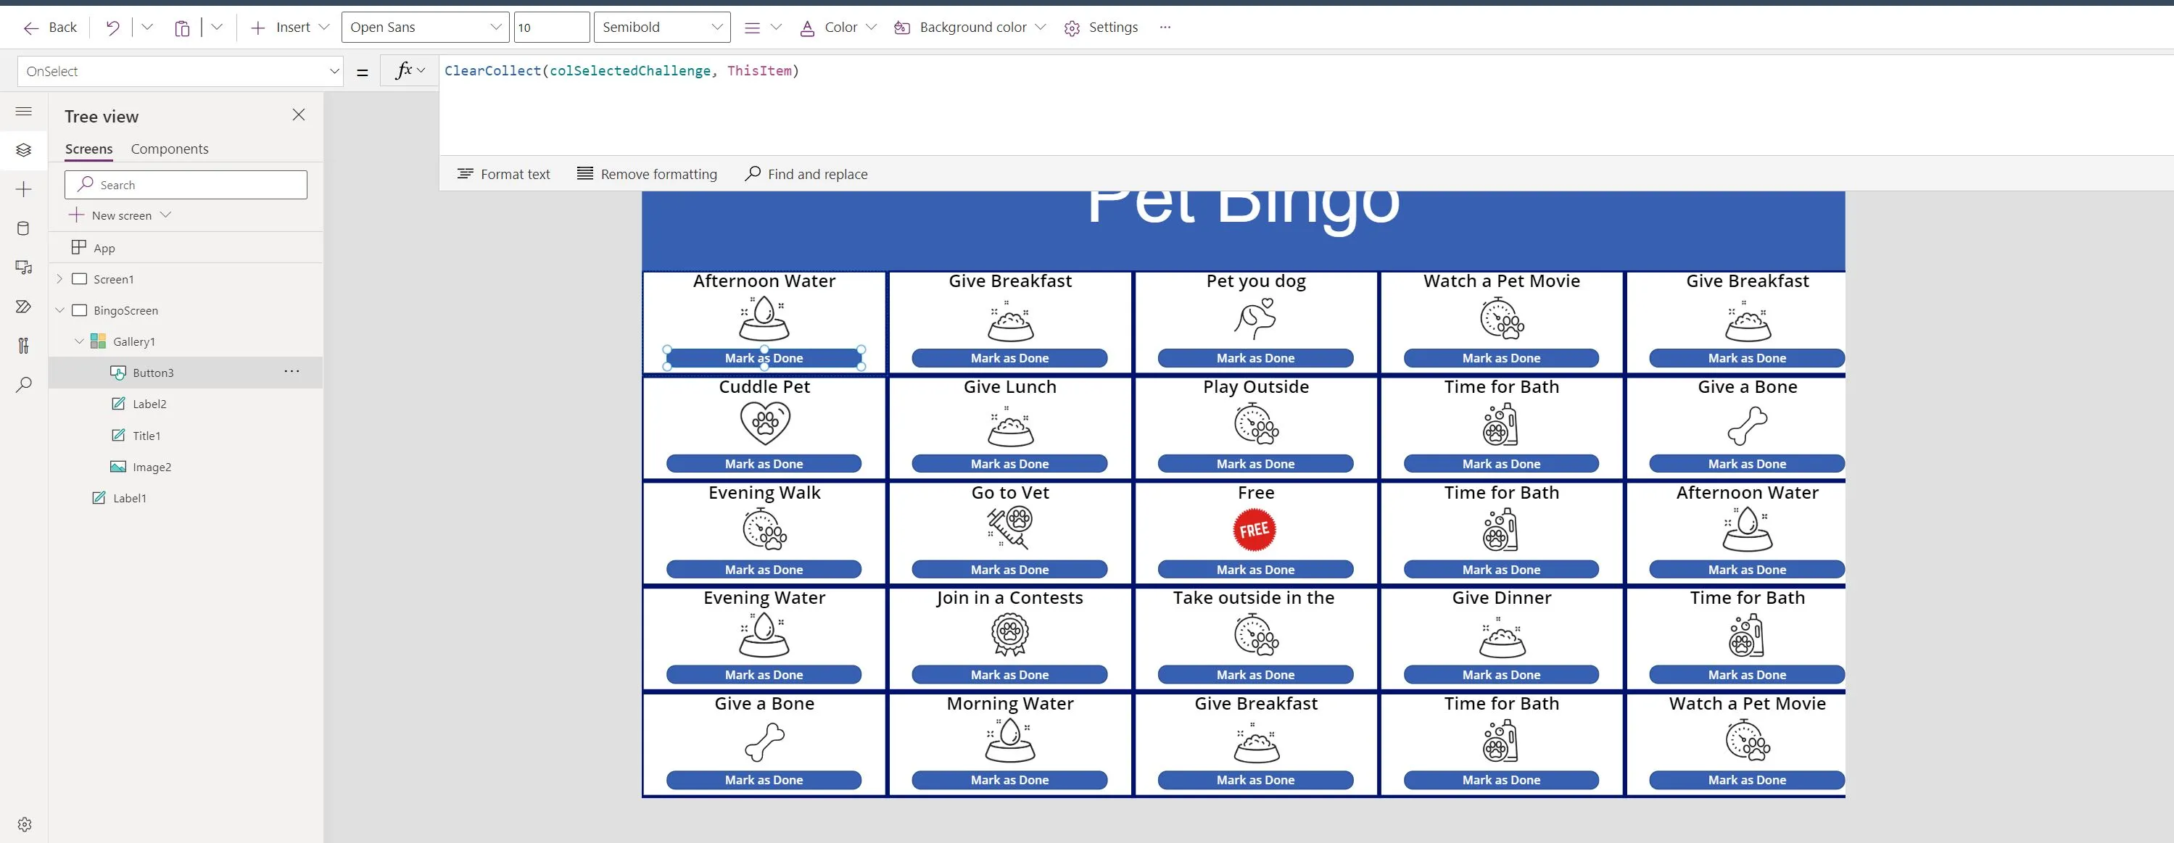The image size is (2174, 843).
Task: Click the Insert plus icon in sidebar
Action: coord(24,190)
